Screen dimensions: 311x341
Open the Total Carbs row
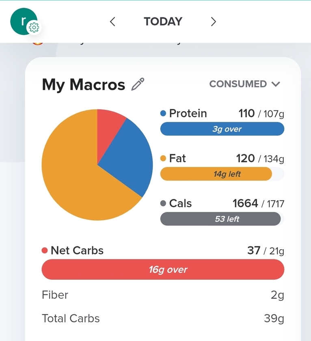tap(163, 318)
